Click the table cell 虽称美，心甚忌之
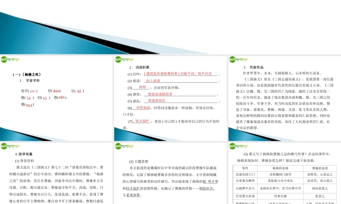The width and height of the screenshot is (341, 204). 320,174
